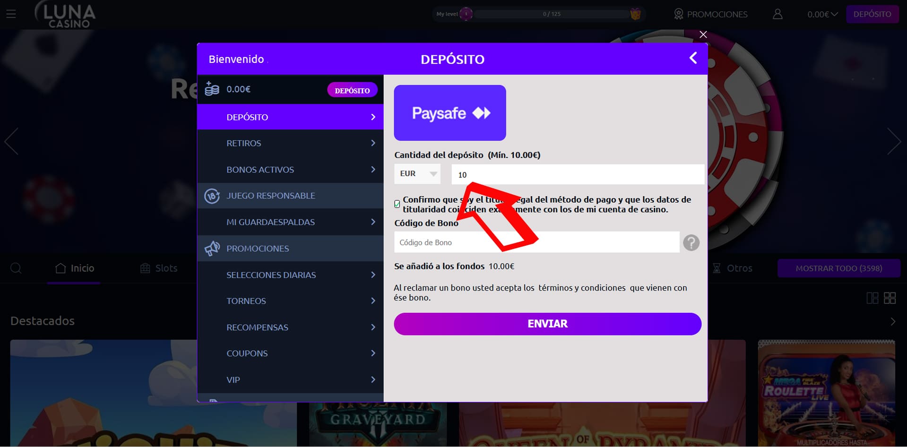Screen dimensions: 907x447
Task: Click the search magnifier icon
Action: click(16, 268)
